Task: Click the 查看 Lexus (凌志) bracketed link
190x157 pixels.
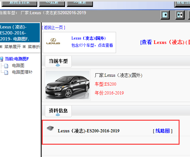Action: [x=165, y=42]
